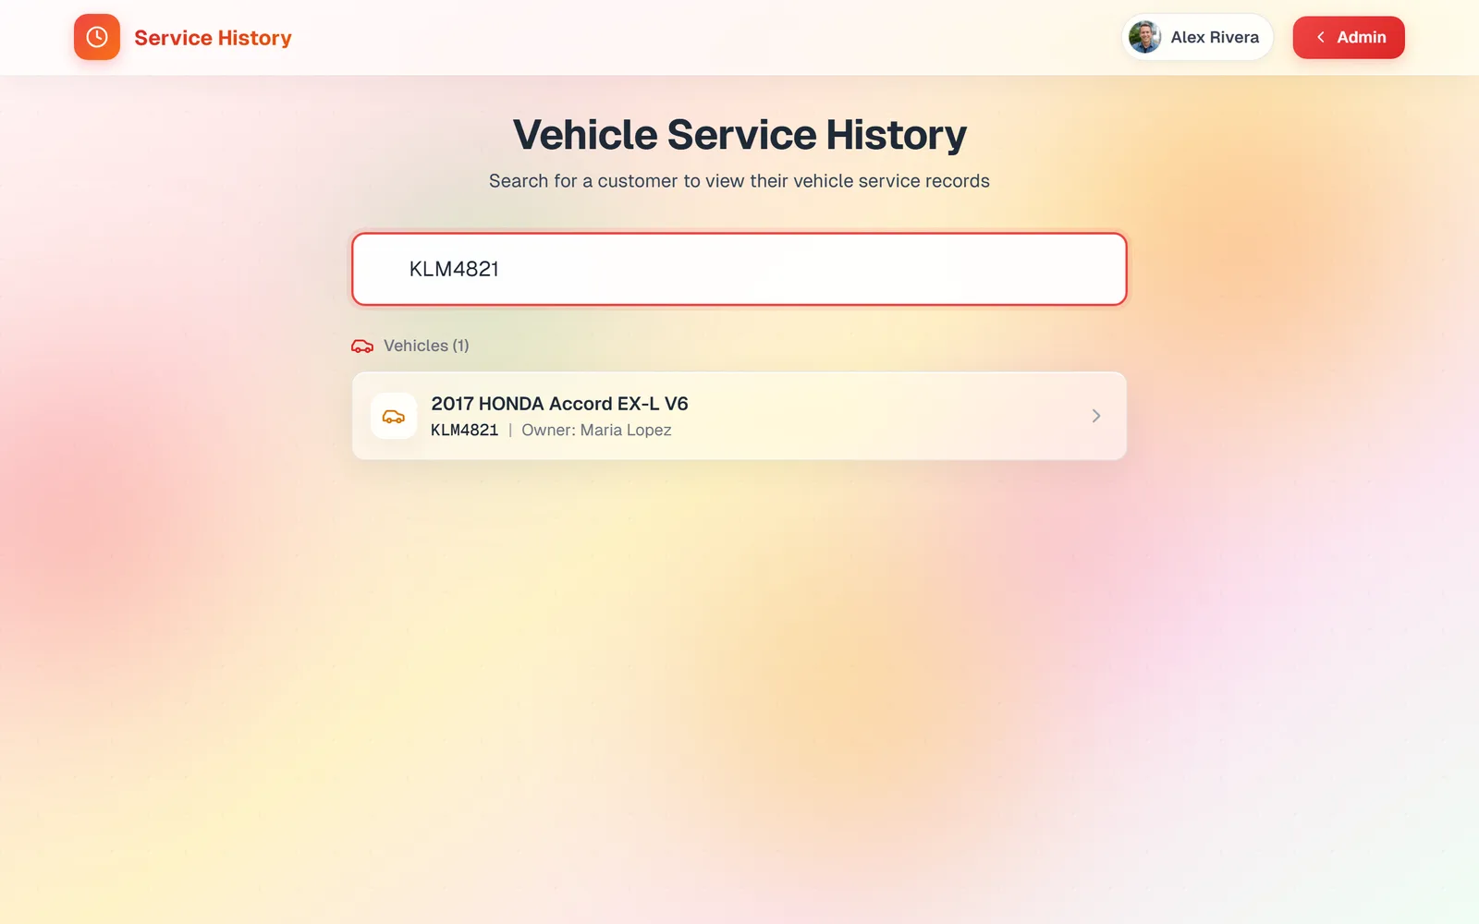Go back to Admin
Screen dimensions: 1479x924
click(x=1349, y=37)
